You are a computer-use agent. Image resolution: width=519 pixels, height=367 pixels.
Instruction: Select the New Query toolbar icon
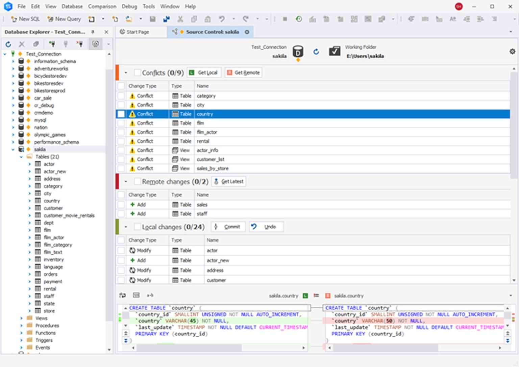pos(64,19)
